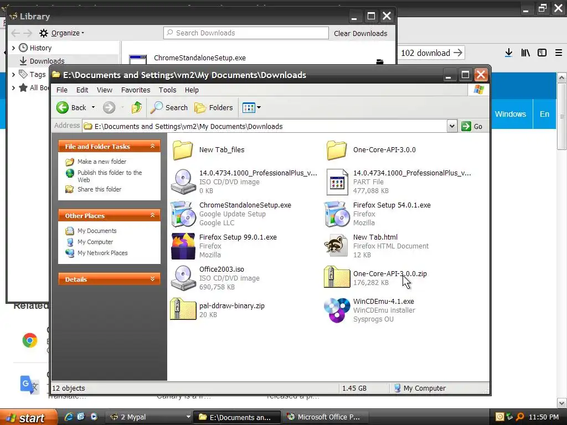Open the Tools menu
Image resolution: width=567 pixels, height=425 pixels.
167,90
